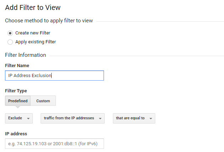224x152 pixels.
Task: Click the Filter Type label
Action: click(16, 91)
